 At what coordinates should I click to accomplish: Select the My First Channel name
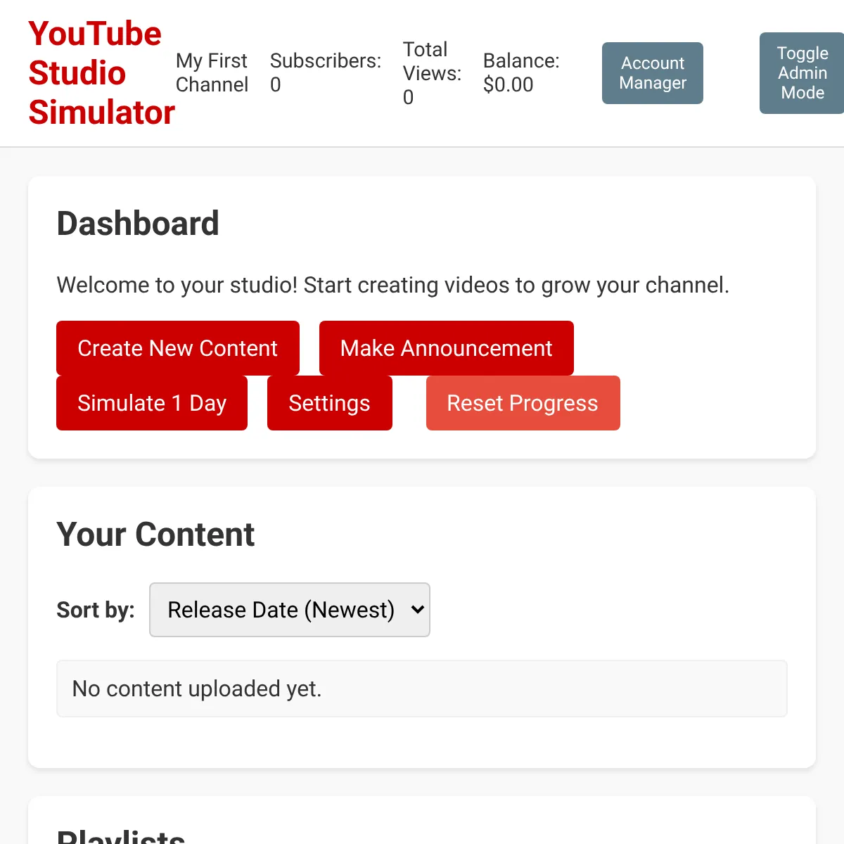click(x=212, y=72)
